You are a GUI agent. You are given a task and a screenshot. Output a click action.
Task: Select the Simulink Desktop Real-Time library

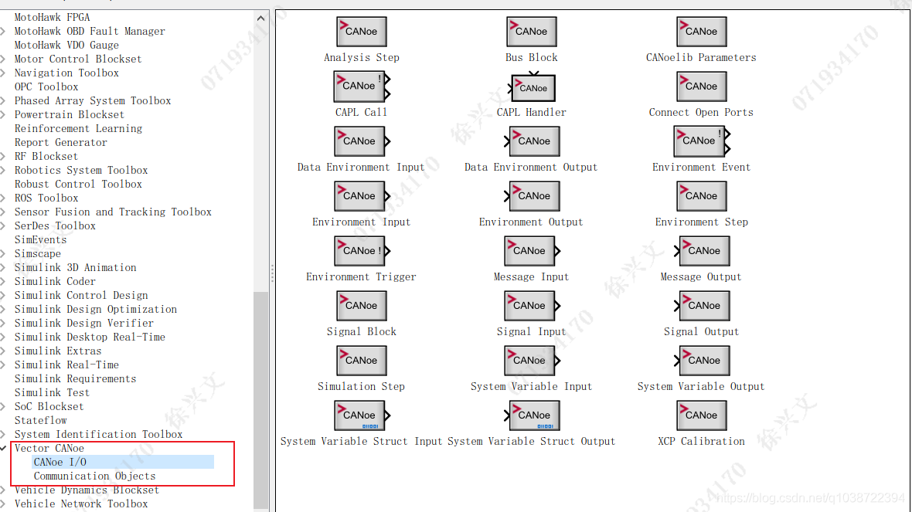pyautogui.click(x=90, y=337)
